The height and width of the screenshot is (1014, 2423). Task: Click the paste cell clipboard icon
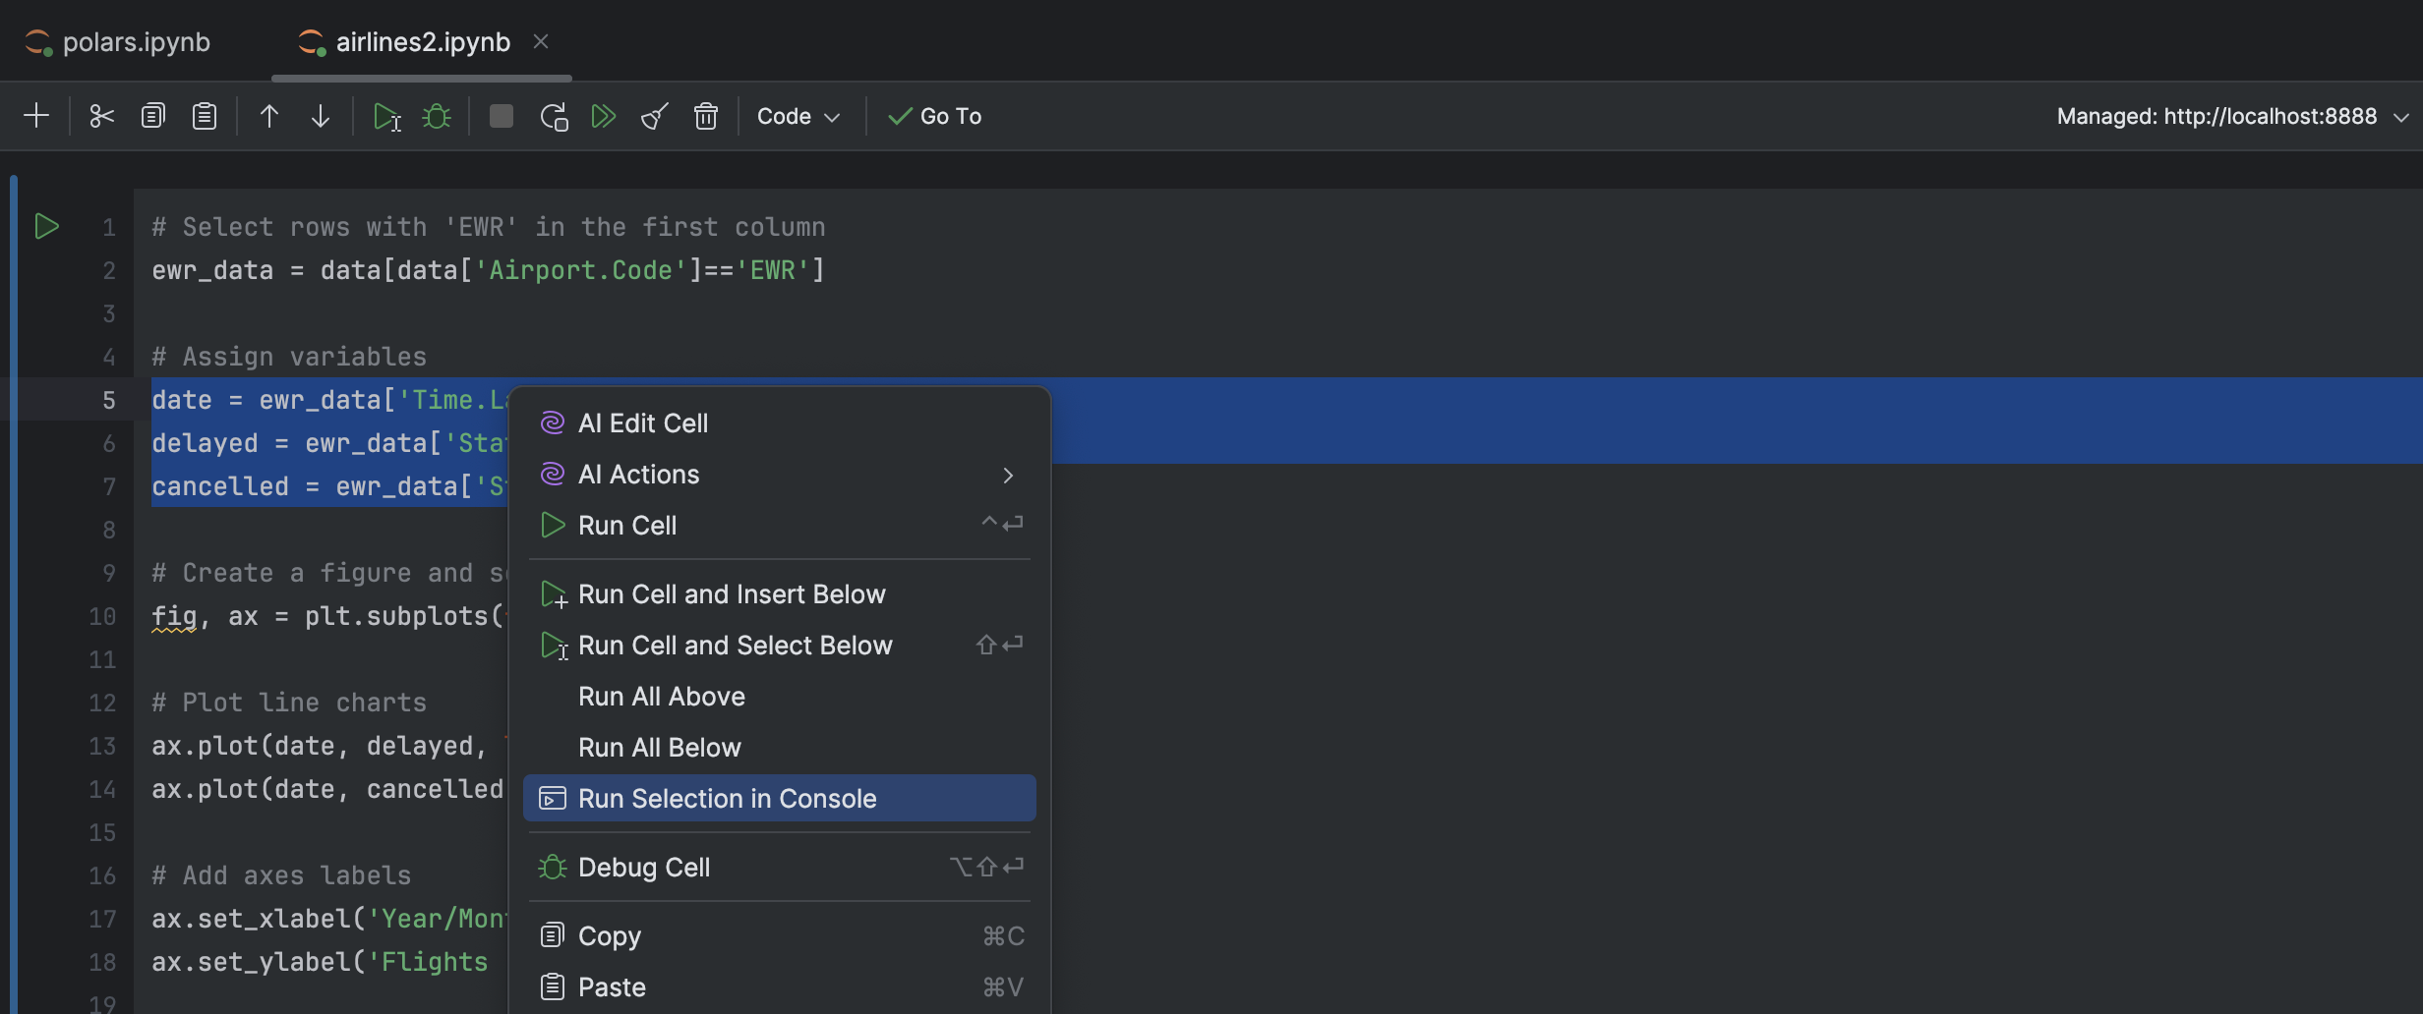pyautogui.click(x=204, y=116)
